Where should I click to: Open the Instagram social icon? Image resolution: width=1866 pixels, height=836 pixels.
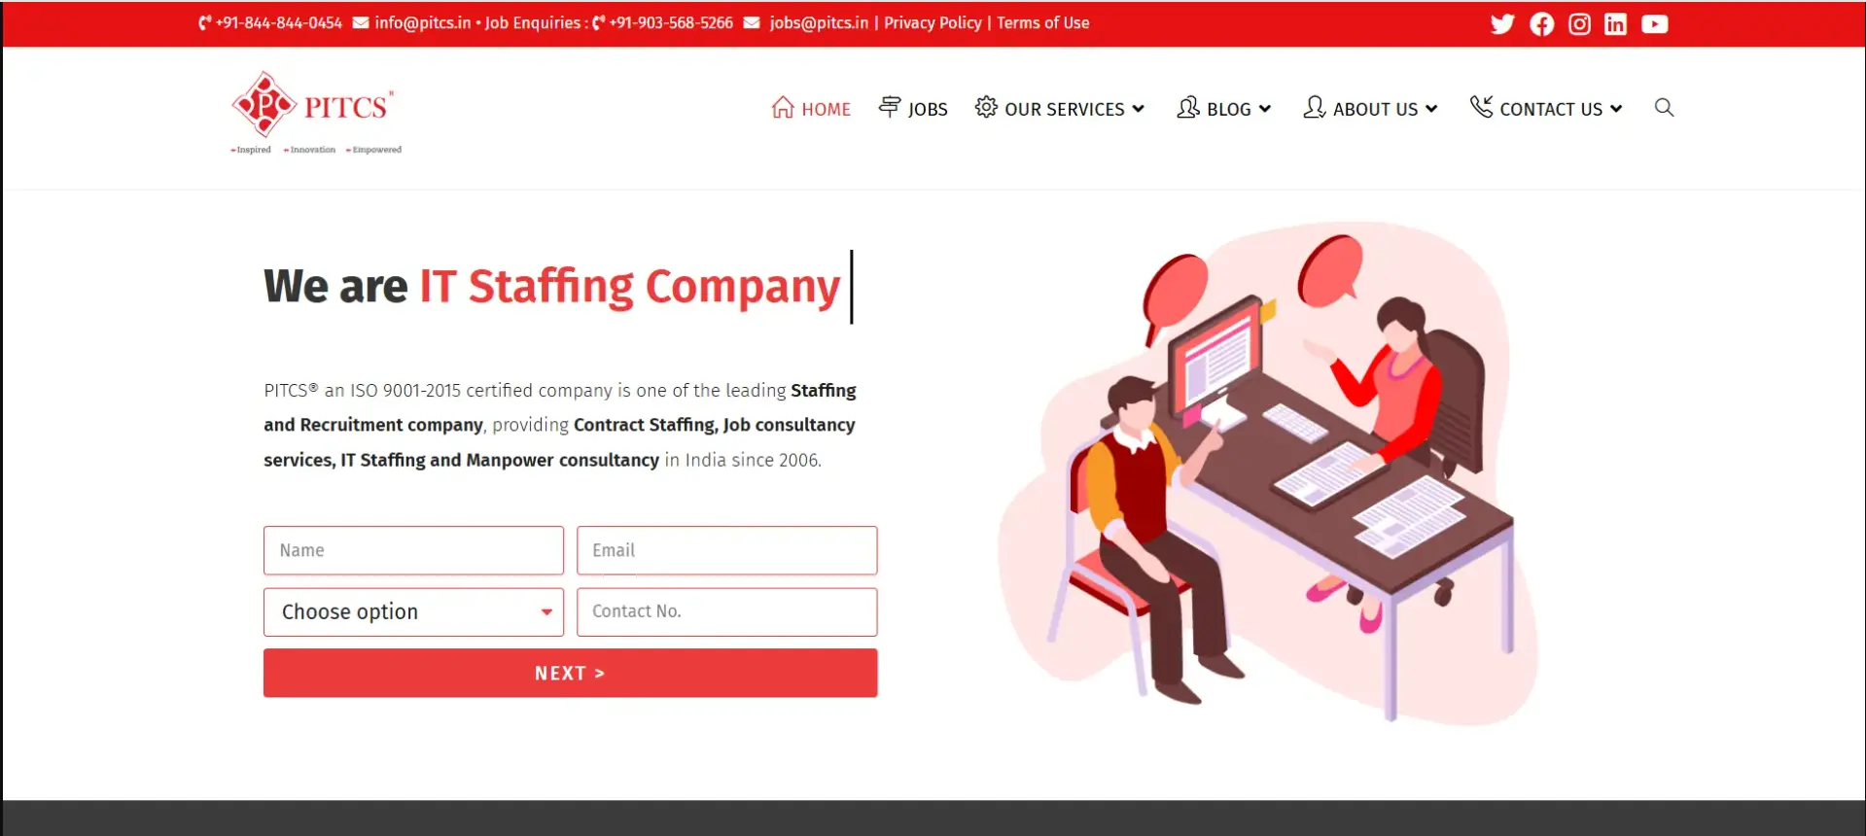1579,23
